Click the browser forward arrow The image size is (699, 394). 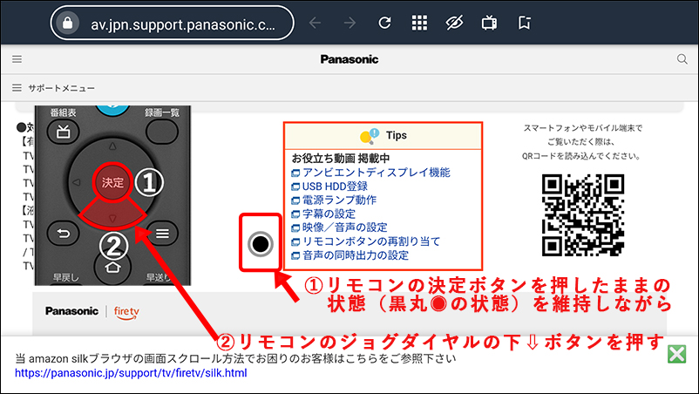pos(350,23)
